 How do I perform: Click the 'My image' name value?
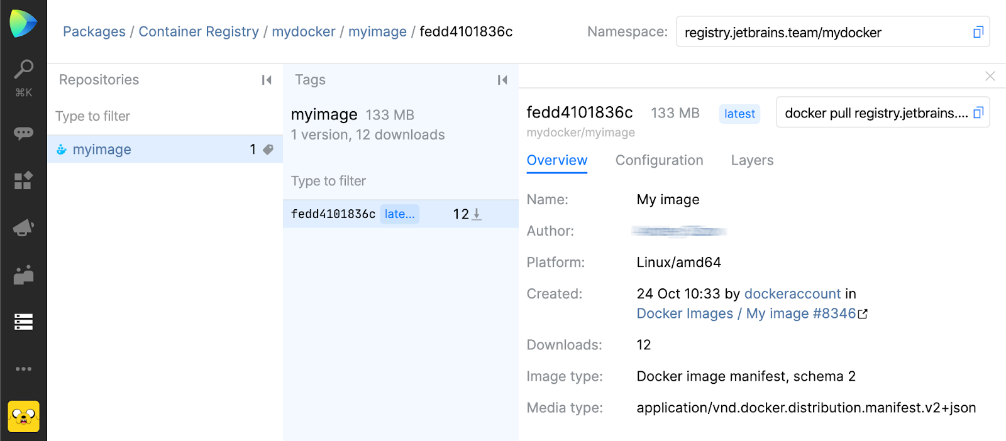pyautogui.click(x=668, y=200)
